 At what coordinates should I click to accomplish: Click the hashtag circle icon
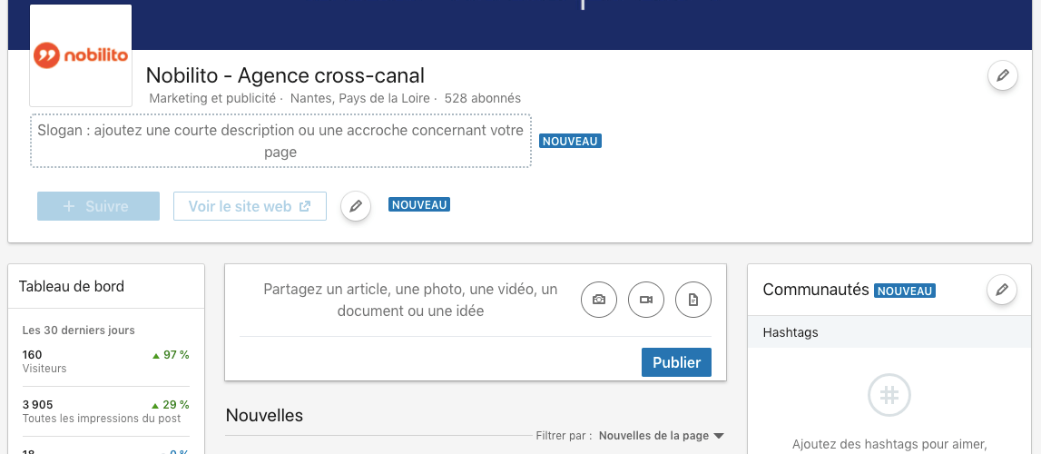[x=889, y=395]
